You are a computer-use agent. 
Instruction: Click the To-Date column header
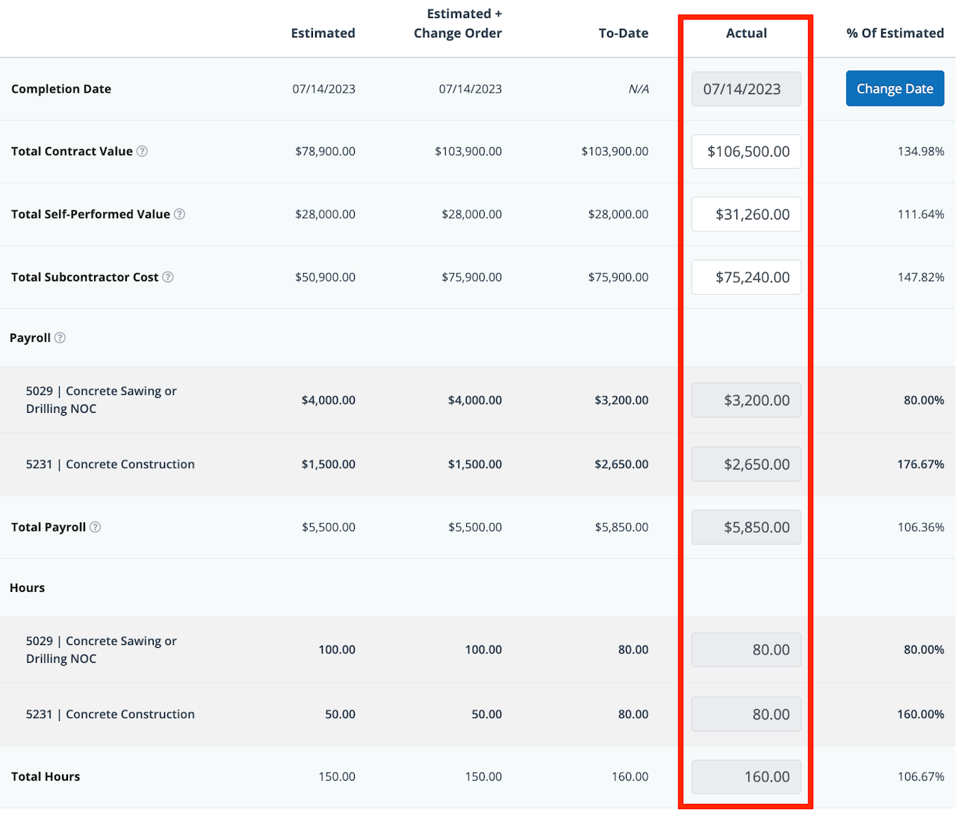[623, 33]
